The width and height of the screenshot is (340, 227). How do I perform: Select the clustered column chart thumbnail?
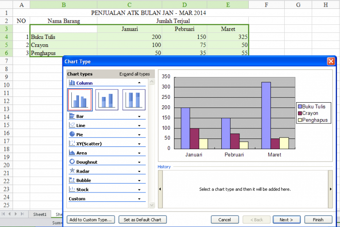(80, 100)
